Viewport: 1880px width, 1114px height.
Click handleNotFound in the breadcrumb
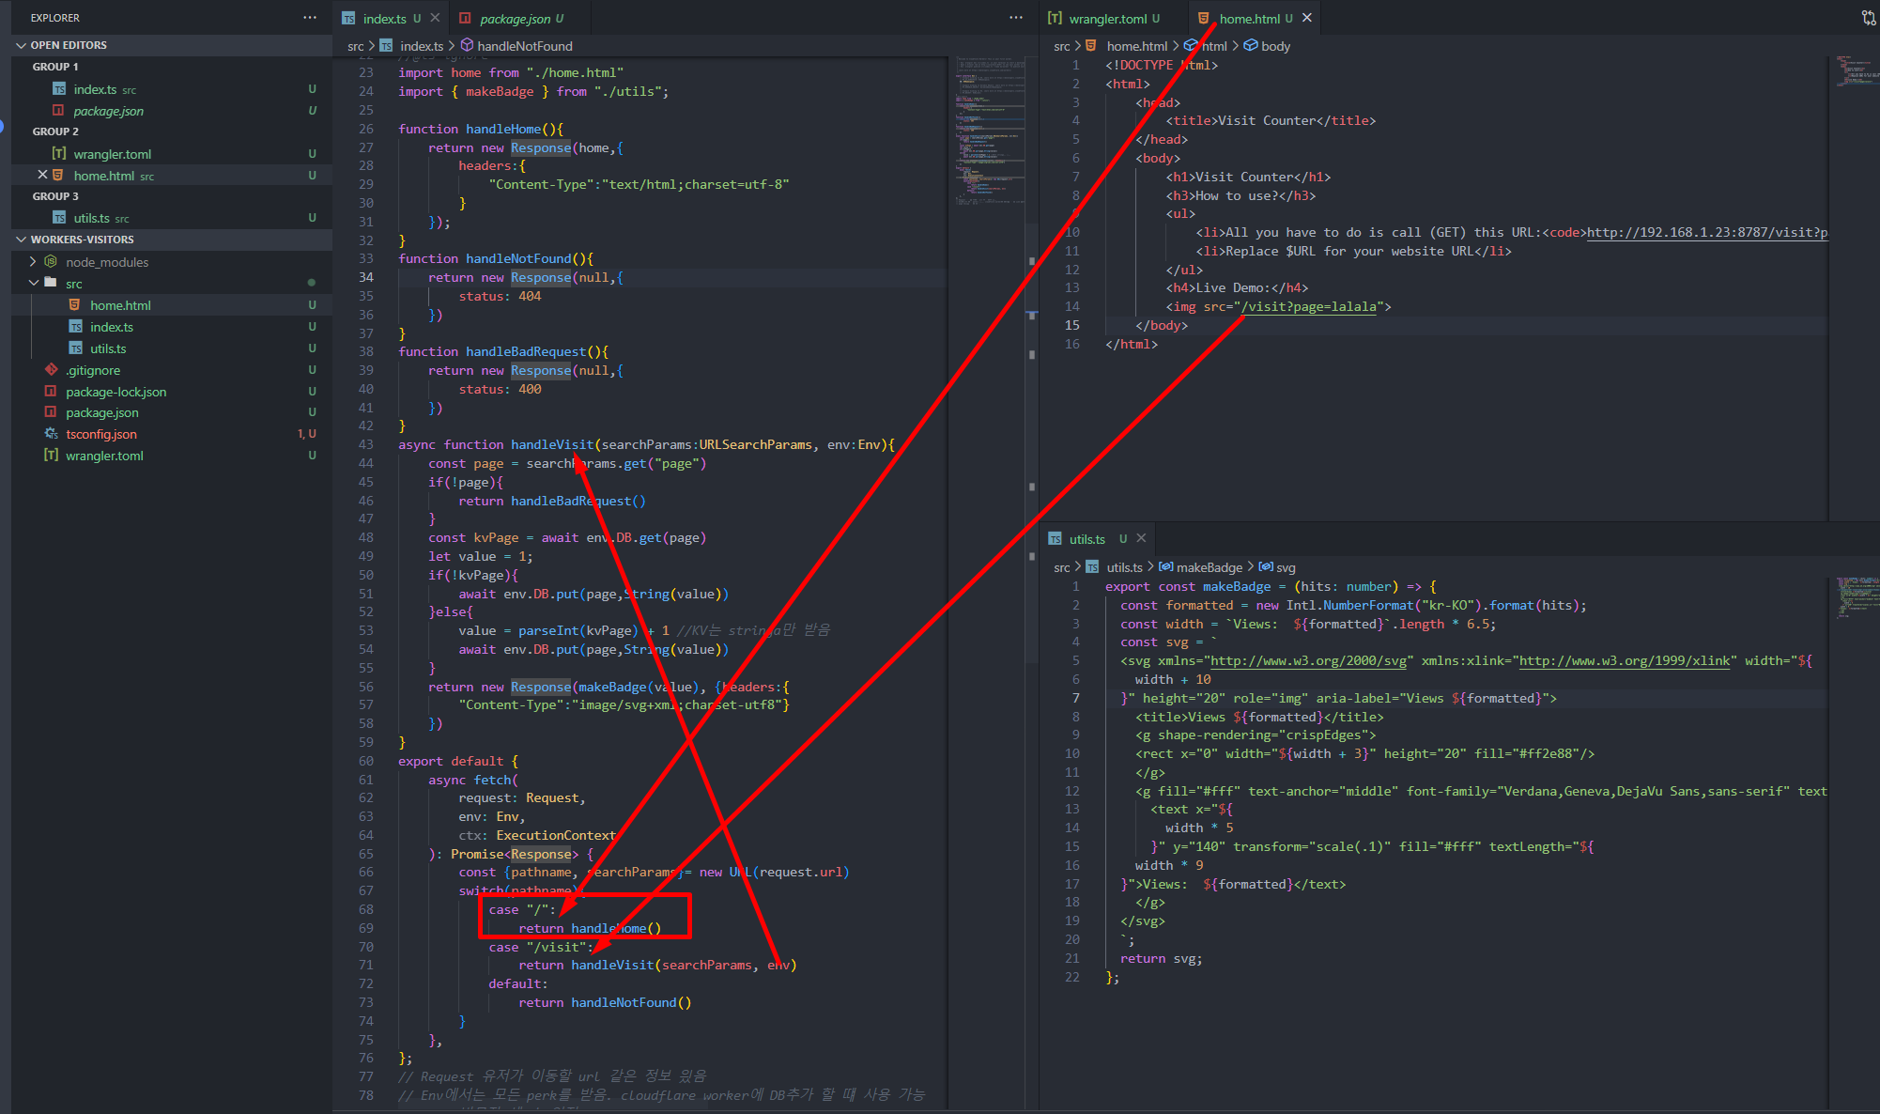tap(524, 46)
